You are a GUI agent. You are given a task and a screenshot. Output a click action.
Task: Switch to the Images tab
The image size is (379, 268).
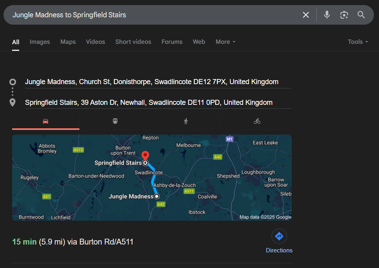click(40, 42)
